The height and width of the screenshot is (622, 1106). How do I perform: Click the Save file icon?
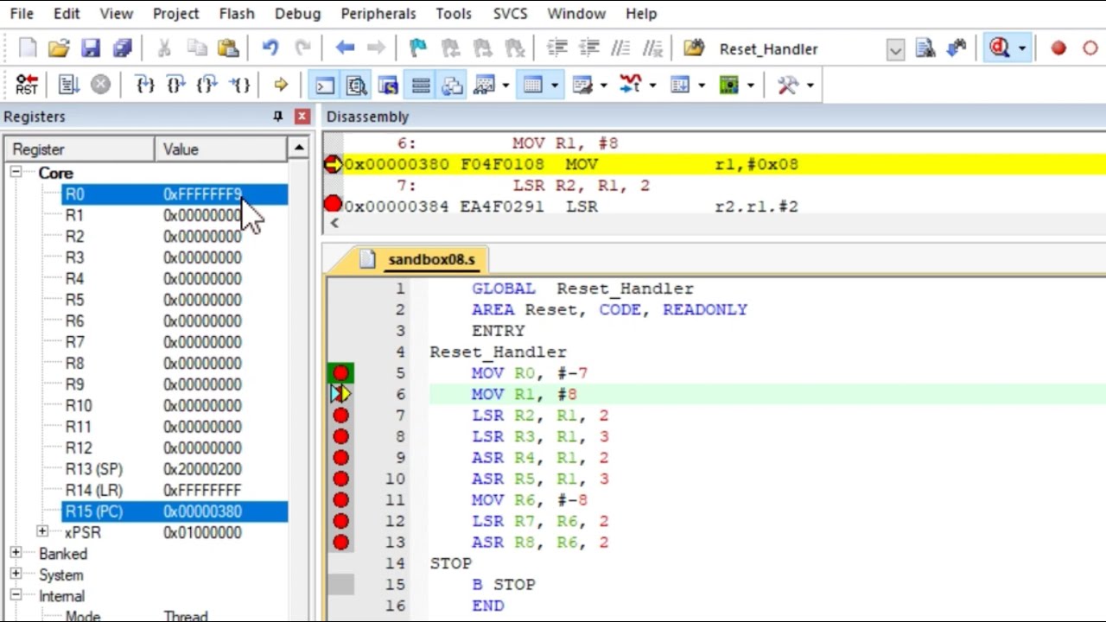pos(91,48)
